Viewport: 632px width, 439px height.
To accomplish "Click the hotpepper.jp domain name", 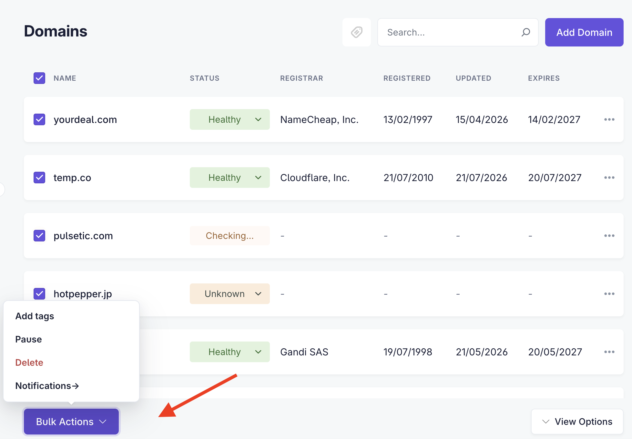I will [x=83, y=294].
